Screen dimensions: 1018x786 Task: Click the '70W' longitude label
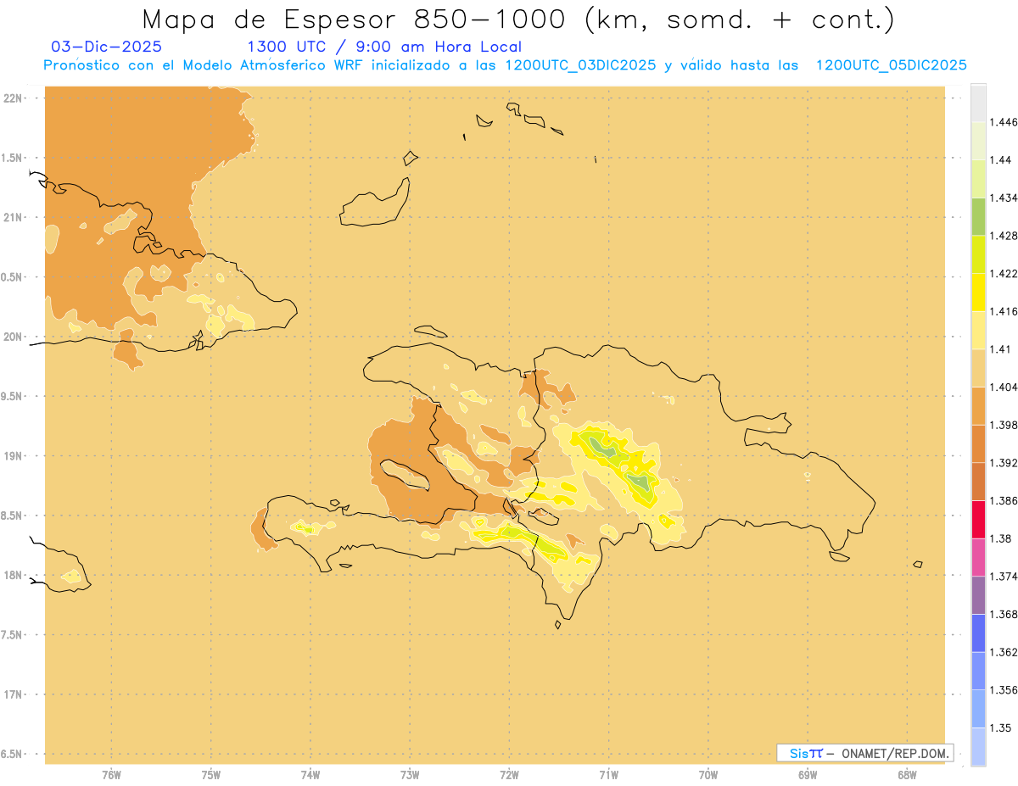[x=708, y=774]
